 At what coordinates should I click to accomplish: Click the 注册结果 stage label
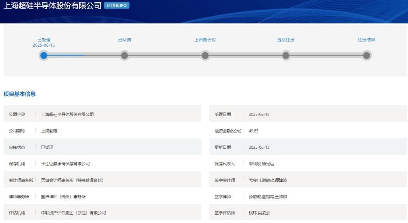[x=367, y=39]
